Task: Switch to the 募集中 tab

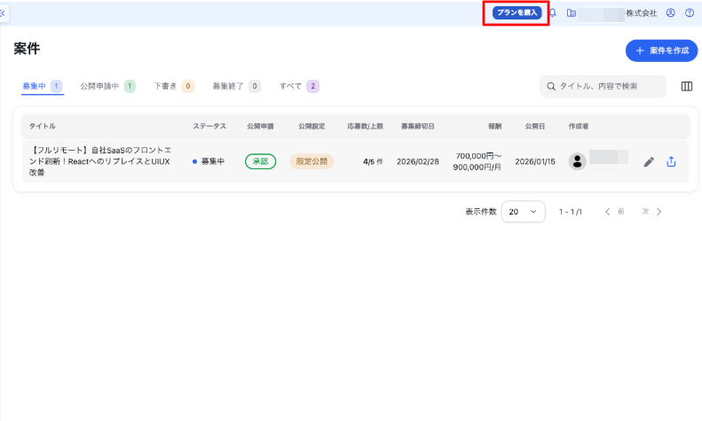Action: [x=43, y=86]
